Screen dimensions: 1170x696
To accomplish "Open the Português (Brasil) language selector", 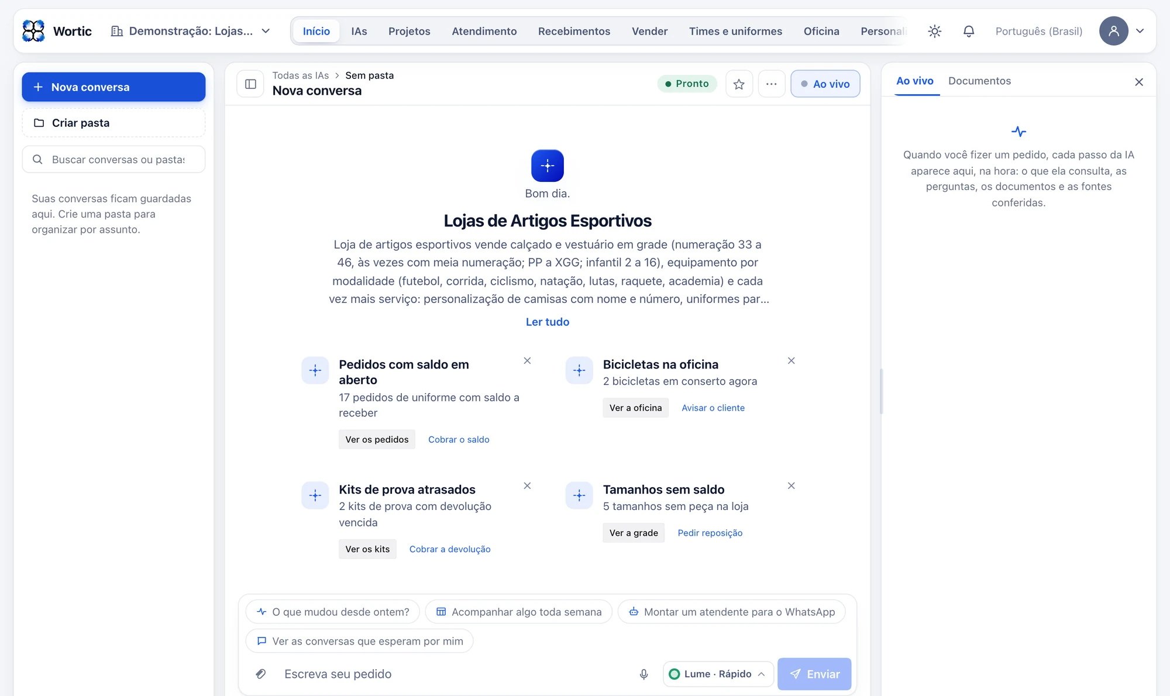I will (x=1039, y=31).
